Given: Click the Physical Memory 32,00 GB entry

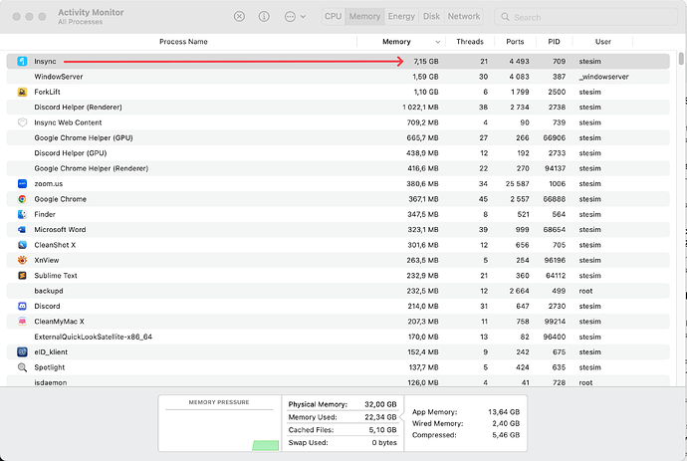Looking at the screenshot, I should tap(343, 404).
